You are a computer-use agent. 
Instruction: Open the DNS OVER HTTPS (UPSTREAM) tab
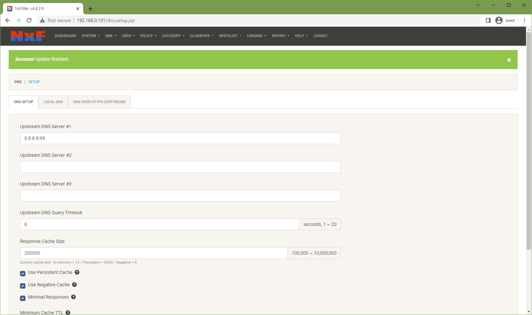pos(99,102)
